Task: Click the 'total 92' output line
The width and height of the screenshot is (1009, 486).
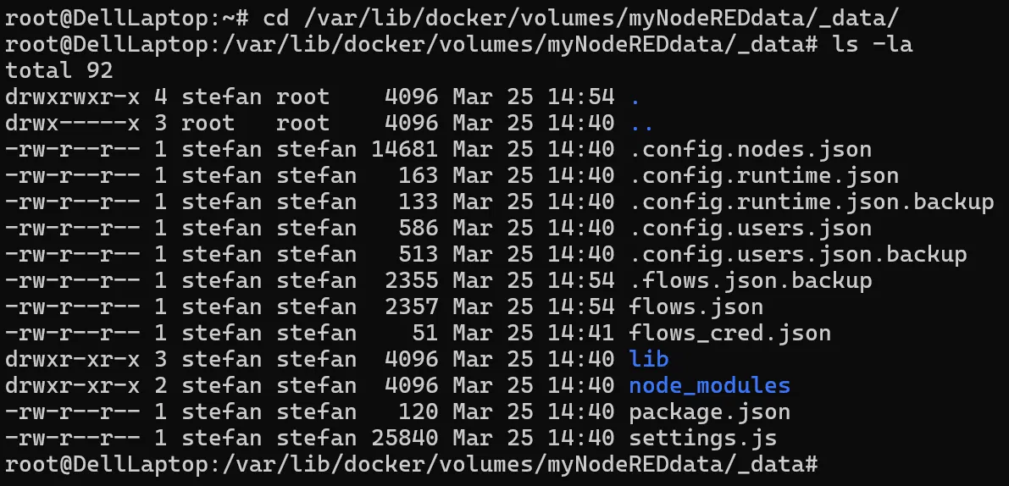Action: click(x=59, y=70)
